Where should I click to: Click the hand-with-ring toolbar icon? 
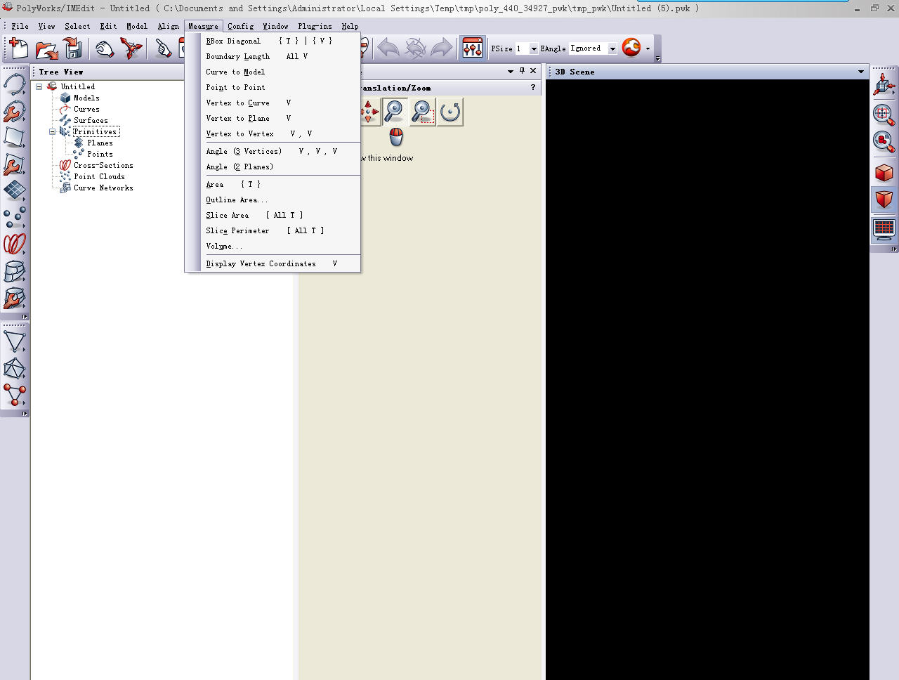105,48
